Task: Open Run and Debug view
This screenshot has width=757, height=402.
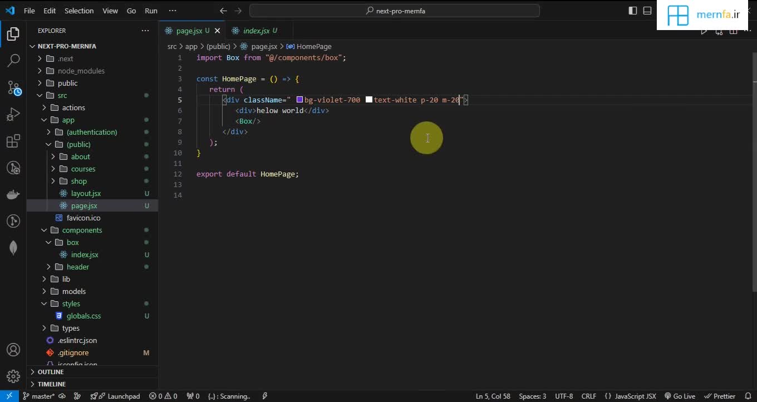Action: [13, 114]
